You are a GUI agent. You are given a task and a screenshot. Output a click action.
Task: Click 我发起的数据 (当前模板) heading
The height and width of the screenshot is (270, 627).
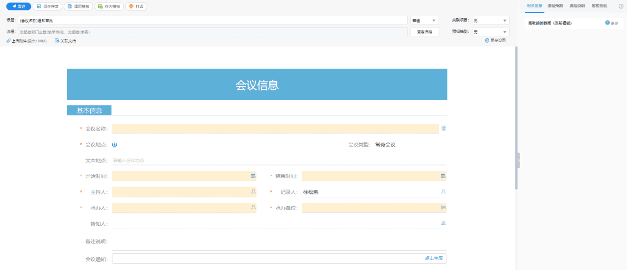click(550, 23)
